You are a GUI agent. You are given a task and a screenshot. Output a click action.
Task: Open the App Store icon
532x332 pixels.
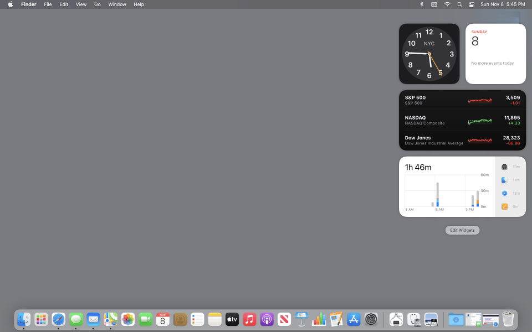pyautogui.click(x=354, y=319)
